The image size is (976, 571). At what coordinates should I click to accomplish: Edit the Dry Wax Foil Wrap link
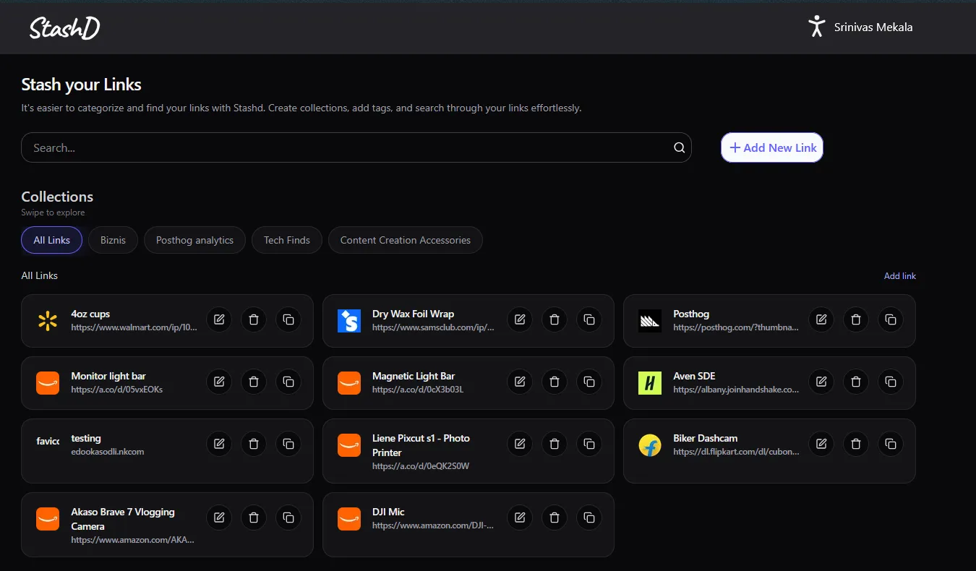tap(520, 319)
